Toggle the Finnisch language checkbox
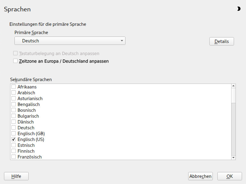Image resolution: width=246 pixels, height=184 pixels. click(14, 151)
